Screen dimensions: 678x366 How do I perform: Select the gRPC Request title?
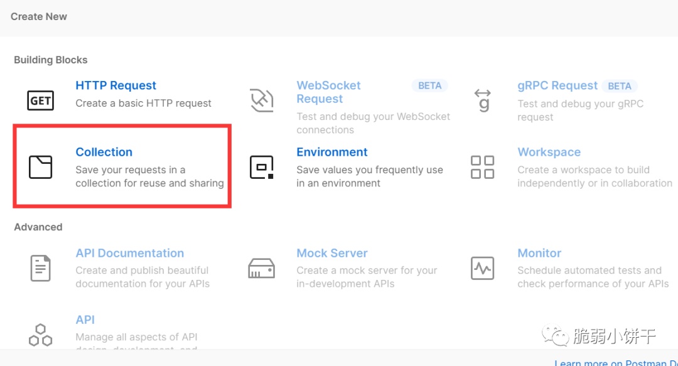click(x=557, y=85)
